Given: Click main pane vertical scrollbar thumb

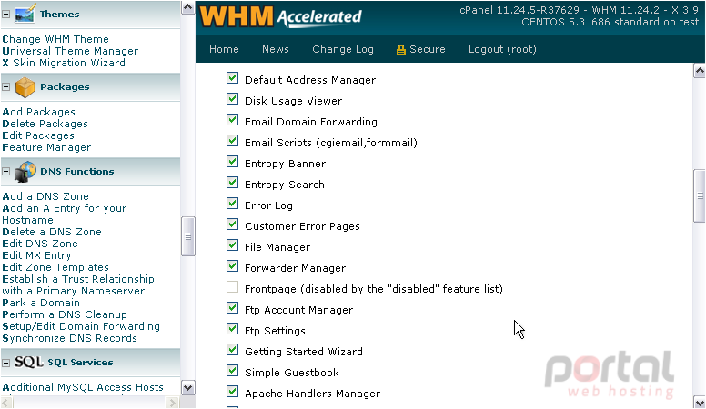Looking at the screenshot, I should (x=700, y=195).
